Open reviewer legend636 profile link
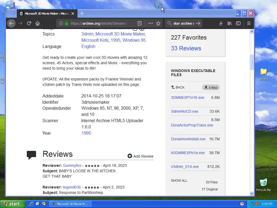277x208 pixels. coord(72,187)
